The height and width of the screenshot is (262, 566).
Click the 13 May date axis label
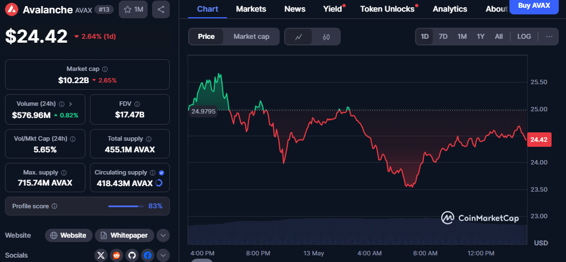click(x=313, y=253)
